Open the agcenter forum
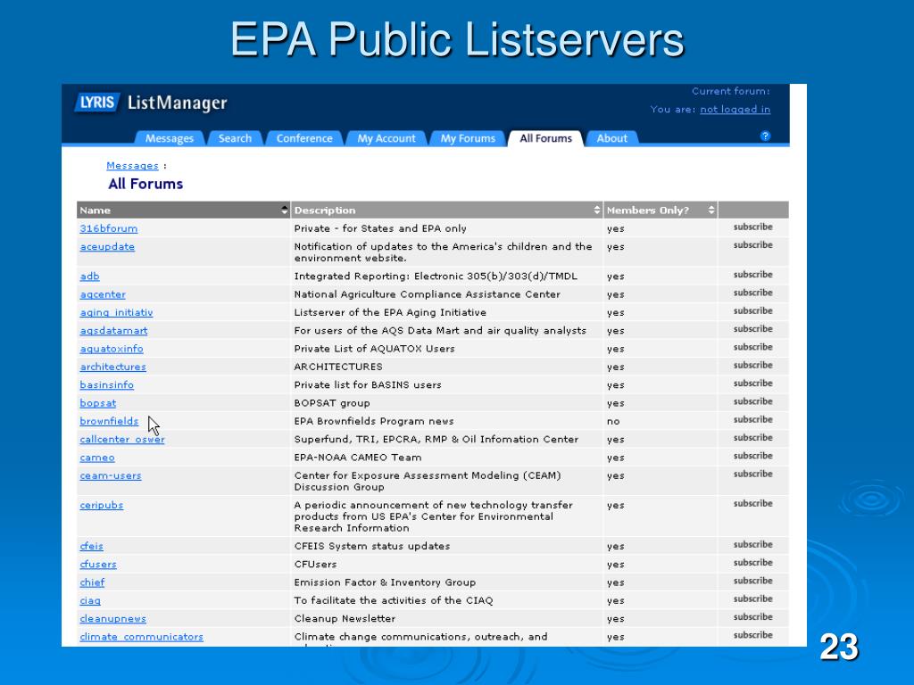Viewport: 914px width, 685px height. click(103, 294)
